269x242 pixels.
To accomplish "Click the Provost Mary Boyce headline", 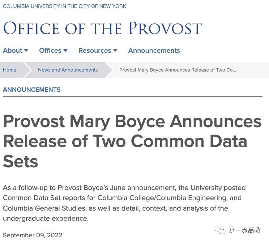I will [132, 142].
